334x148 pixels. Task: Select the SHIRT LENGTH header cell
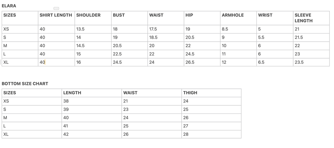pyautogui.click(x=56, y=18)
